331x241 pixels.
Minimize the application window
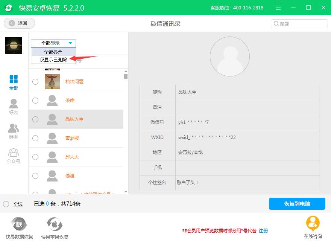293,8
